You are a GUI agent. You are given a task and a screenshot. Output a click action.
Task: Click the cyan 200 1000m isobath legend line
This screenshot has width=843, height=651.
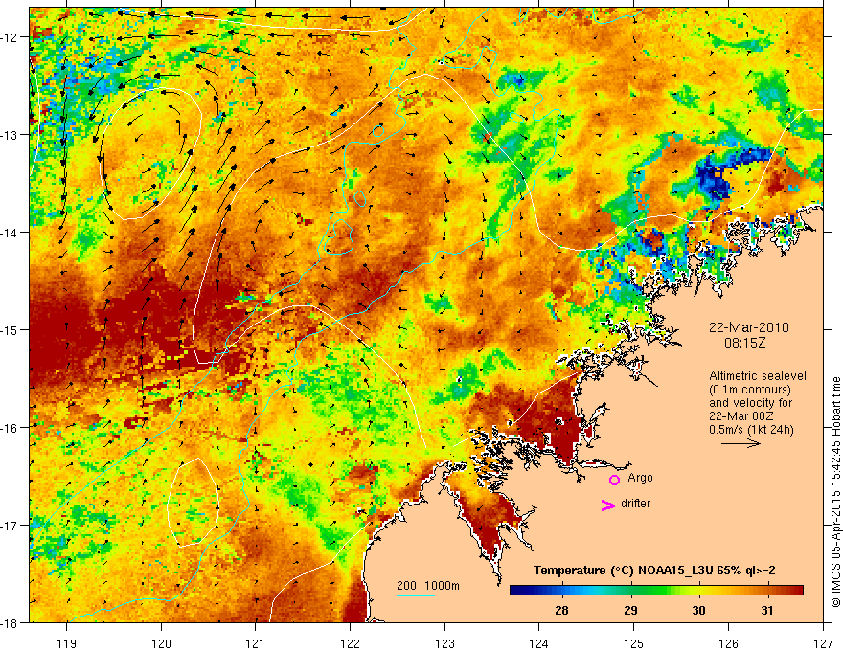pyautogui.click(x=416, y=595)
